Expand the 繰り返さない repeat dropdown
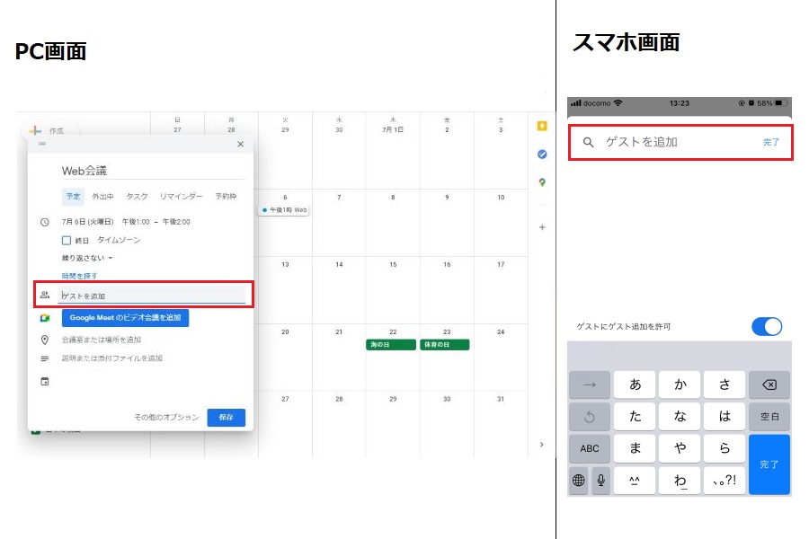 pos(85,258)
